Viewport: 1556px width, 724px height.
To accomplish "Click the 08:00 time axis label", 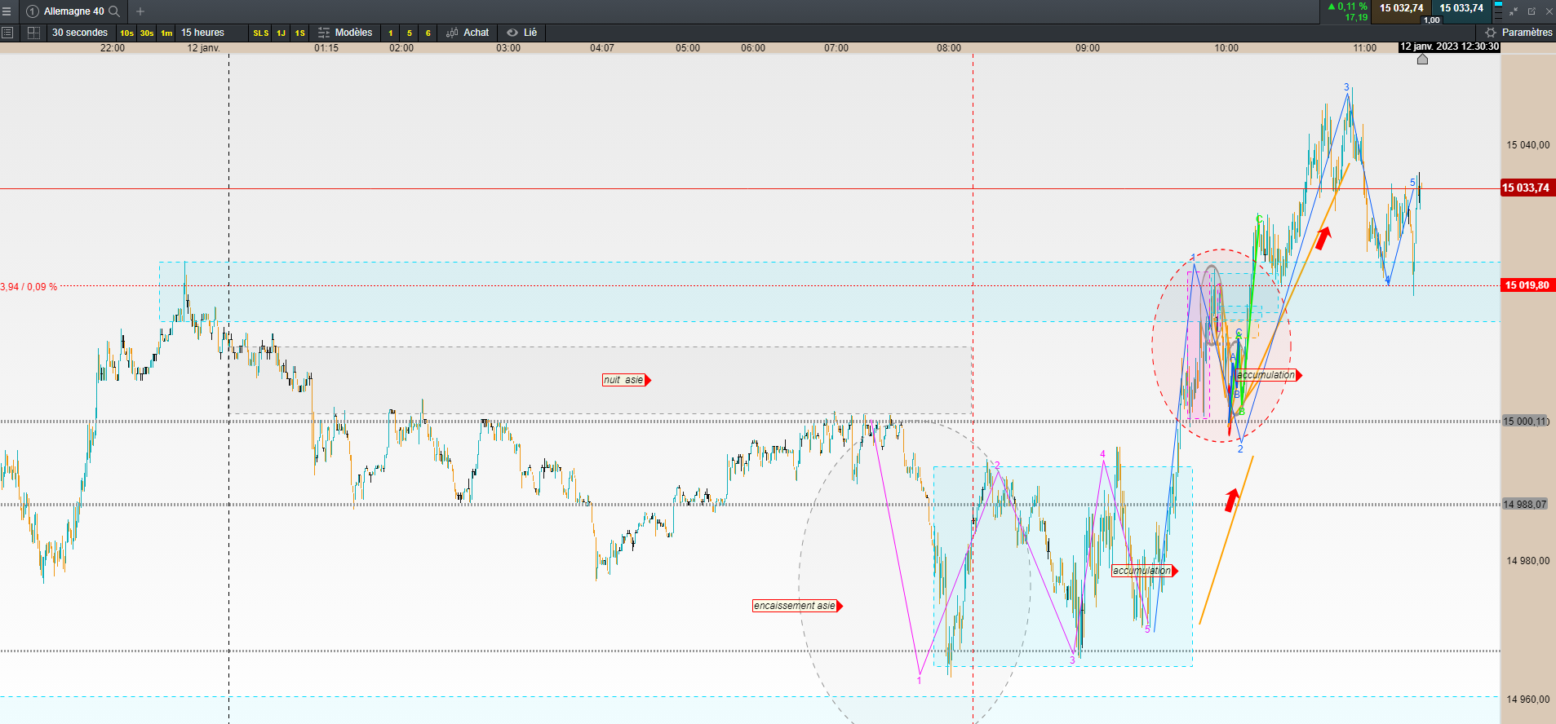I will coord(949,48).
